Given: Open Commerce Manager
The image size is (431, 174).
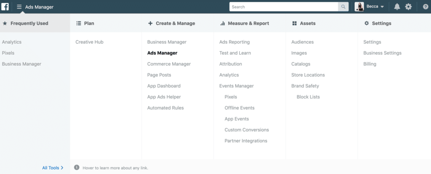Looking at the screenshot, I should [x=169, y=64].
